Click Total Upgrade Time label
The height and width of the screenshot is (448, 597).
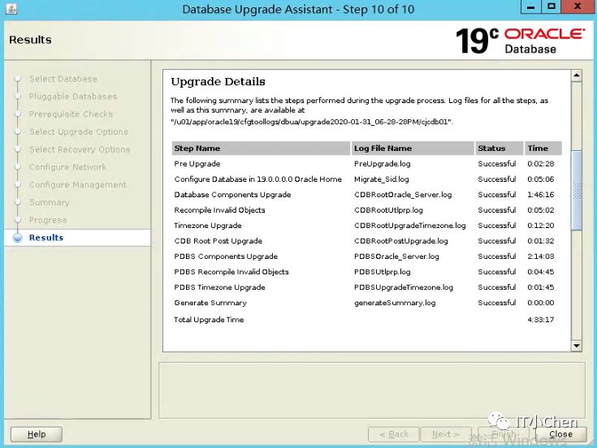(209, 320)
